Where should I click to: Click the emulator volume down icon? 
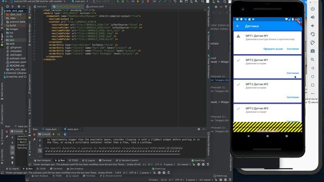tap(312, 26)
